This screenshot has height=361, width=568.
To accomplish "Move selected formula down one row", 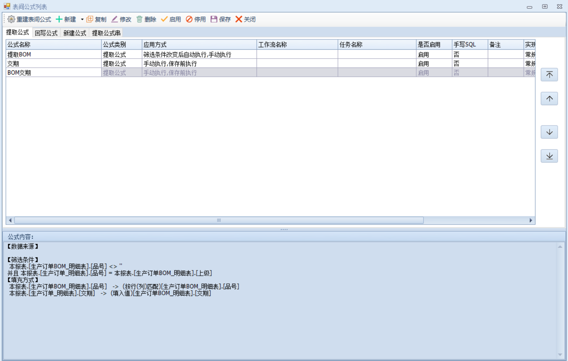I will tap(549, 132).
